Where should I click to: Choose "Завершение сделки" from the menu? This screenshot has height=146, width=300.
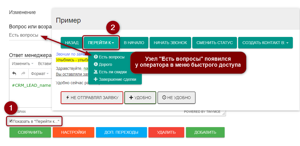117,79
